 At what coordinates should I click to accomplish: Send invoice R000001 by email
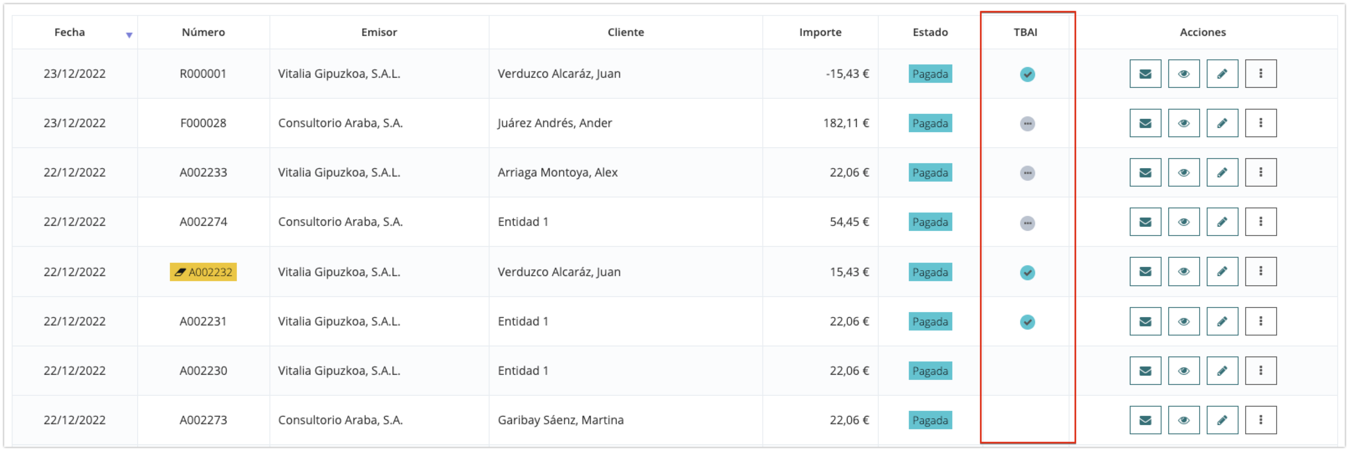[1145, 74]
